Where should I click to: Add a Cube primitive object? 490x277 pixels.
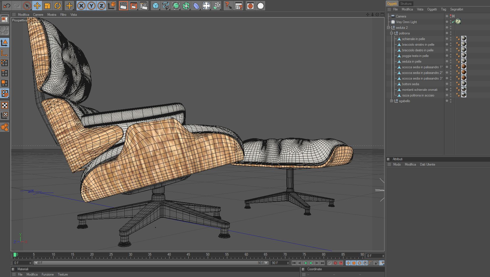[x=156, y=6]
